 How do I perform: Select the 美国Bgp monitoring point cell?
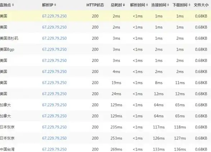7,49
